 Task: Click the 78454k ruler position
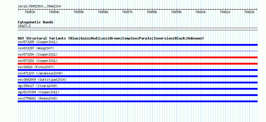pos(54,12)
